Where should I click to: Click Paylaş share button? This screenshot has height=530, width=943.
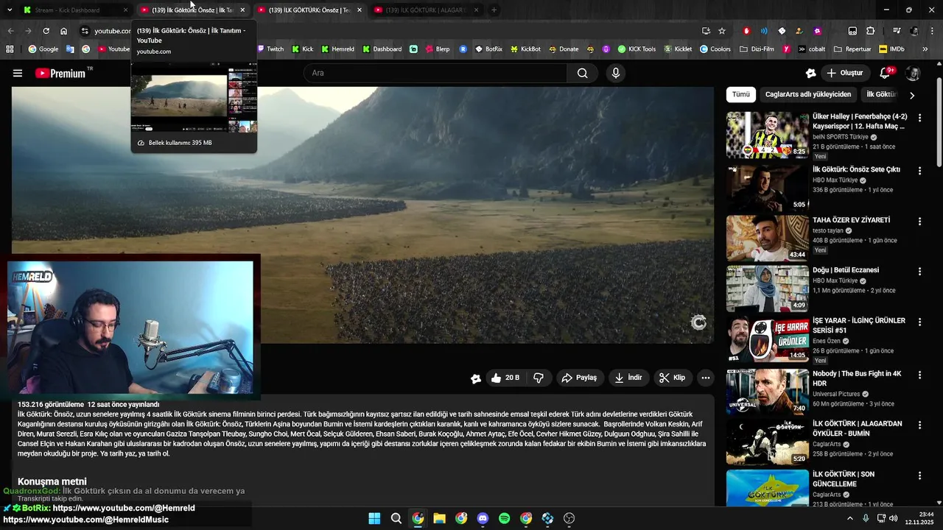coord(579,378)
